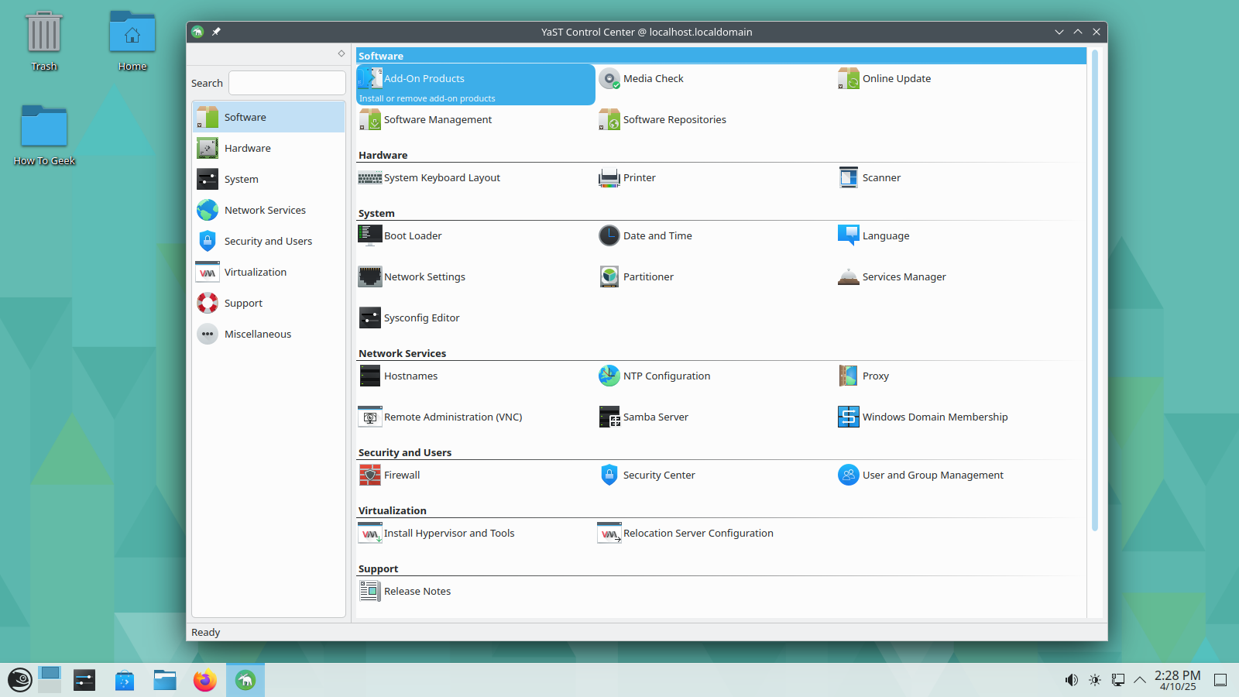
Task: Open Samba Server configuration
Action: pyautogui.click(x=644, y=417)
